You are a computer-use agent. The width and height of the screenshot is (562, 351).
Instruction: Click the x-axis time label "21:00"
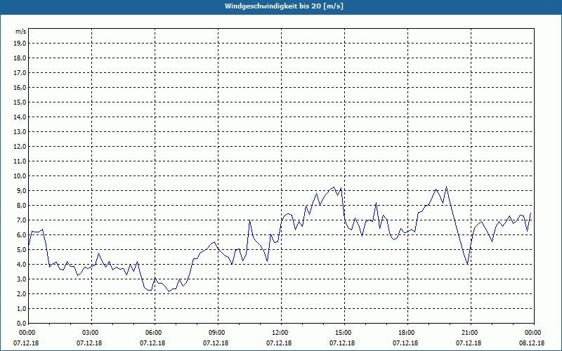click(470, 333)
